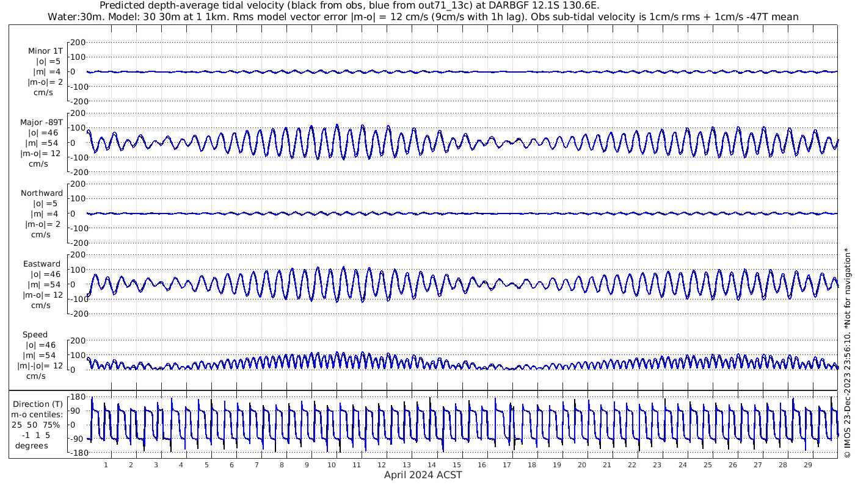This screenshot has width=855, height=488.
Task: Click the day 17 x-axis label
Action: point(507,465)
